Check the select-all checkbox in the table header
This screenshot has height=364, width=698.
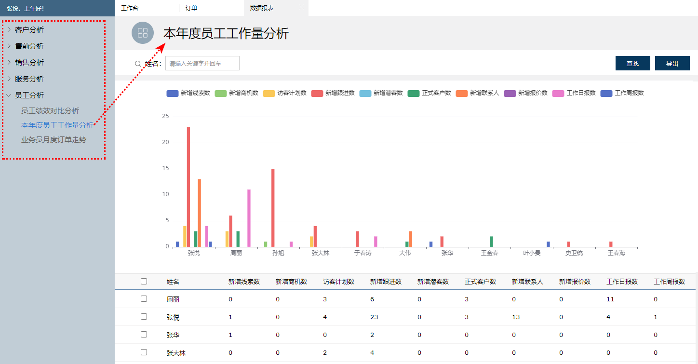(x=143, y=281)
